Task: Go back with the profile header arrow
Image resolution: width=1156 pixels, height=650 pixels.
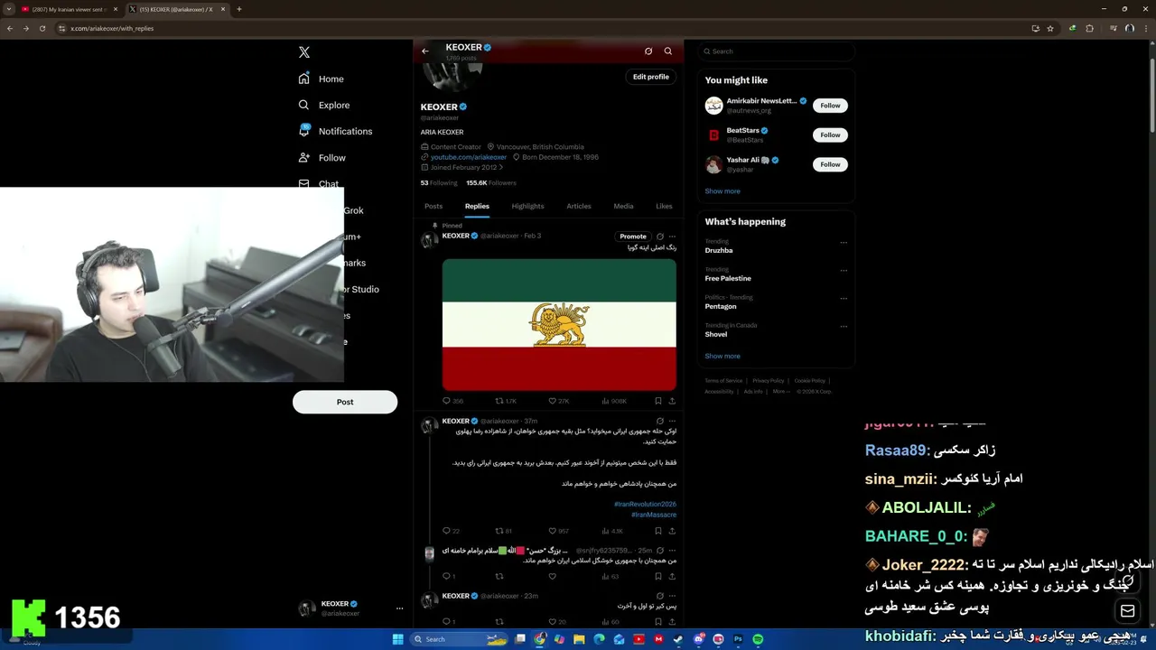Action: pos(425,51)
